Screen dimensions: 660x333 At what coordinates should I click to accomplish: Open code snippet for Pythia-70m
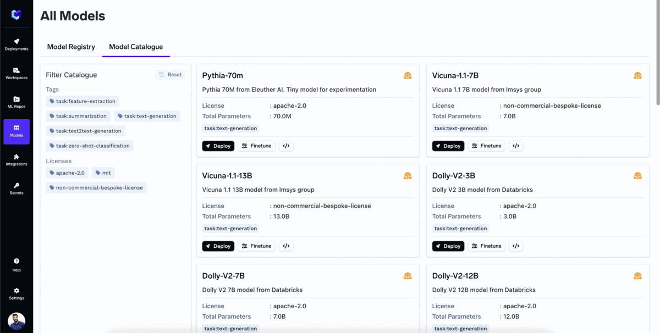point(286,146)
